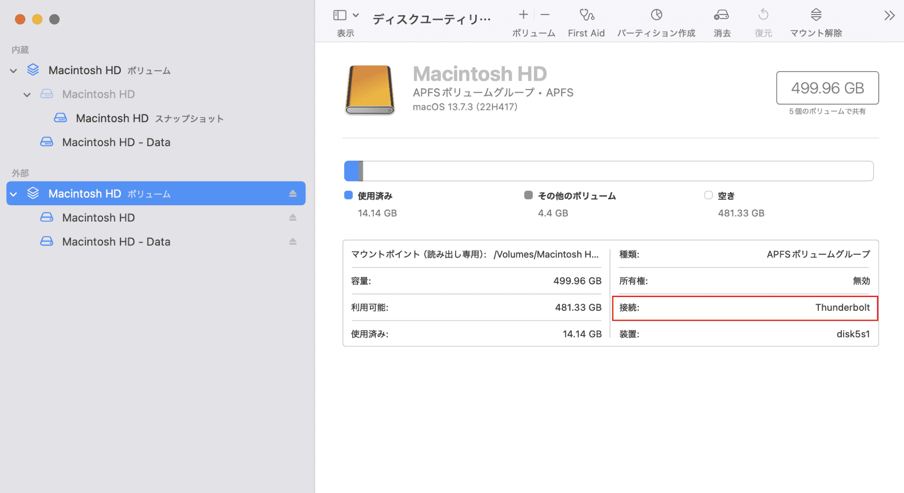Click the 復元 restore icon
The width and height of the screenshot is (904, 493).
[763, 15]
